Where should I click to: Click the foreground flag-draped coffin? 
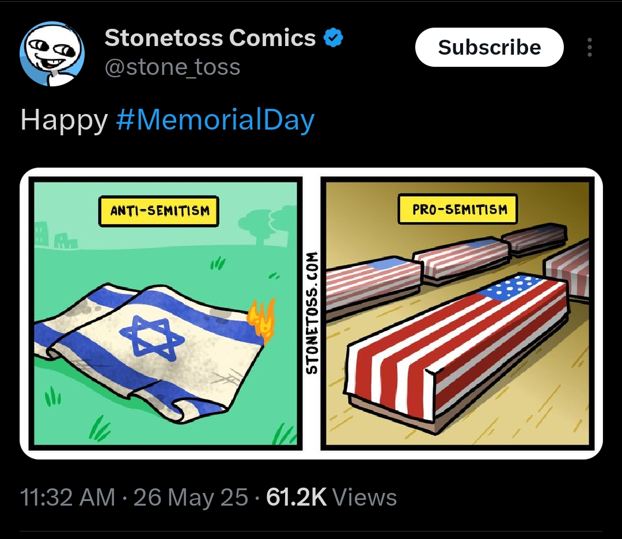pos(456,353)
